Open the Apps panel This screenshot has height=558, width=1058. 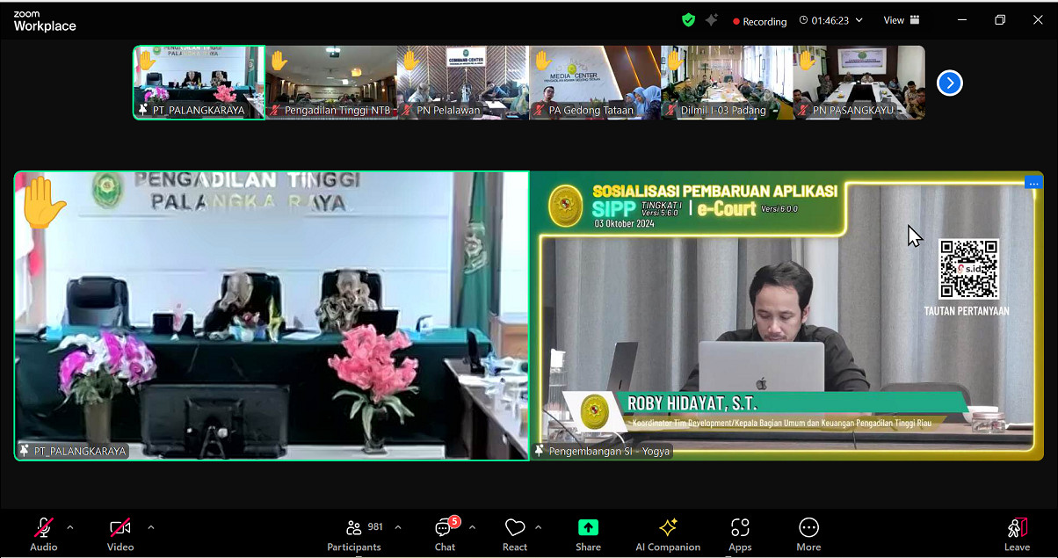[x=740, y=534]
